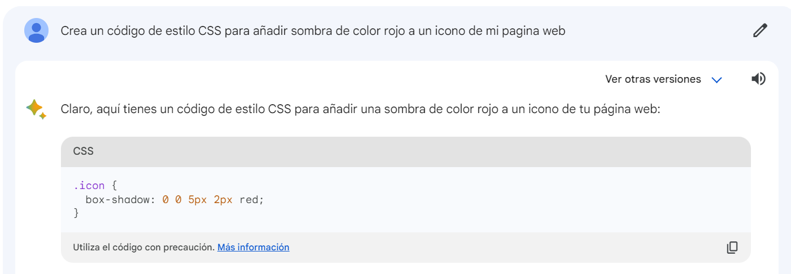Image resolution: width=791 pixels, height=274 pixels.
Task: Click the response text starting "Claro, aquí tienes"
Action: click(360, 109)
